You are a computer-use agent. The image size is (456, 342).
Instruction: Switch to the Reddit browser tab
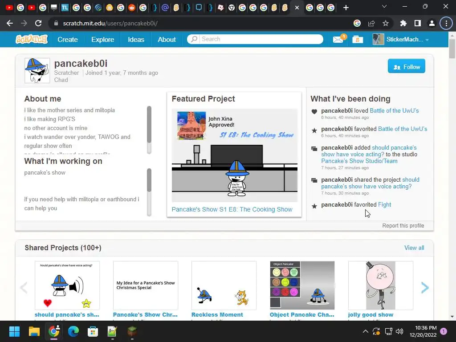132,8
